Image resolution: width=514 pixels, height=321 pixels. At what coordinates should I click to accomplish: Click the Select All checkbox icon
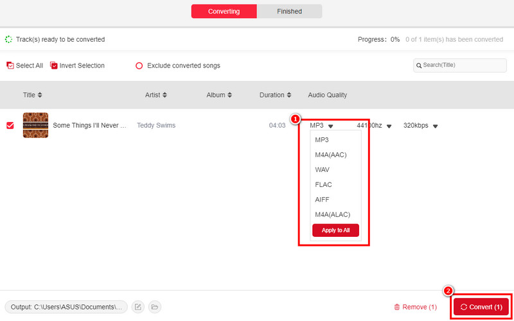[10, 65]
